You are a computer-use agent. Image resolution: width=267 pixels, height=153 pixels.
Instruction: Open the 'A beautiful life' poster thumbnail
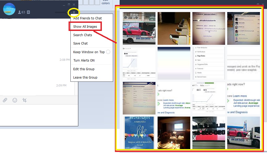tap(139, 133)
